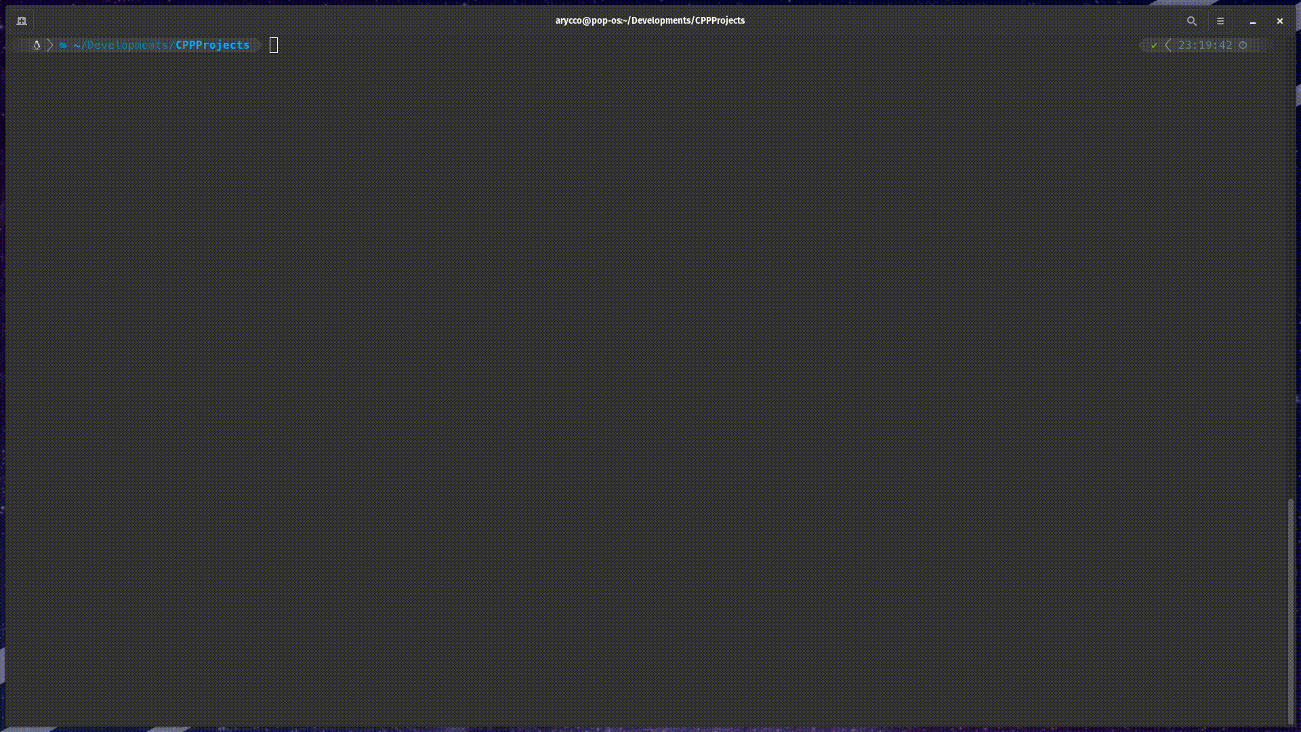This screenshot has width=1301, height=732.
Task: Click the cursor/input icon next to prompt
Action: pos(274,45)
